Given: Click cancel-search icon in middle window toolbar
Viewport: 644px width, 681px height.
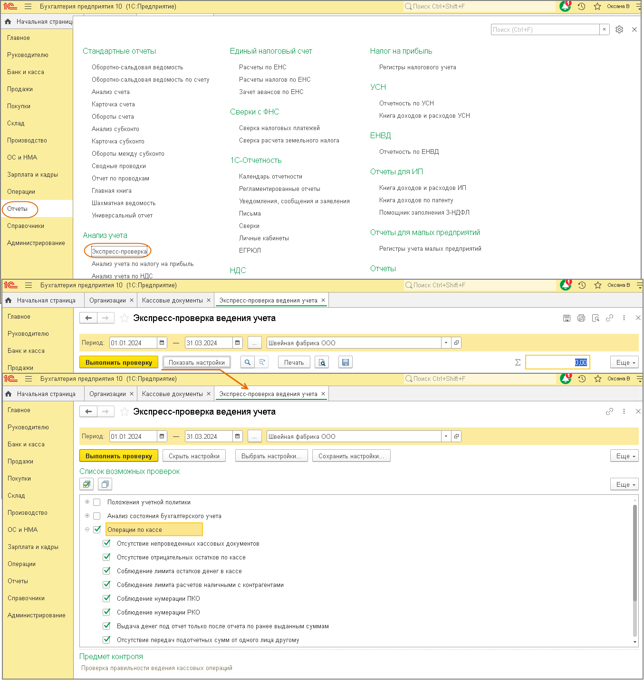Looking at the screenshot, I should click(262, 362).
